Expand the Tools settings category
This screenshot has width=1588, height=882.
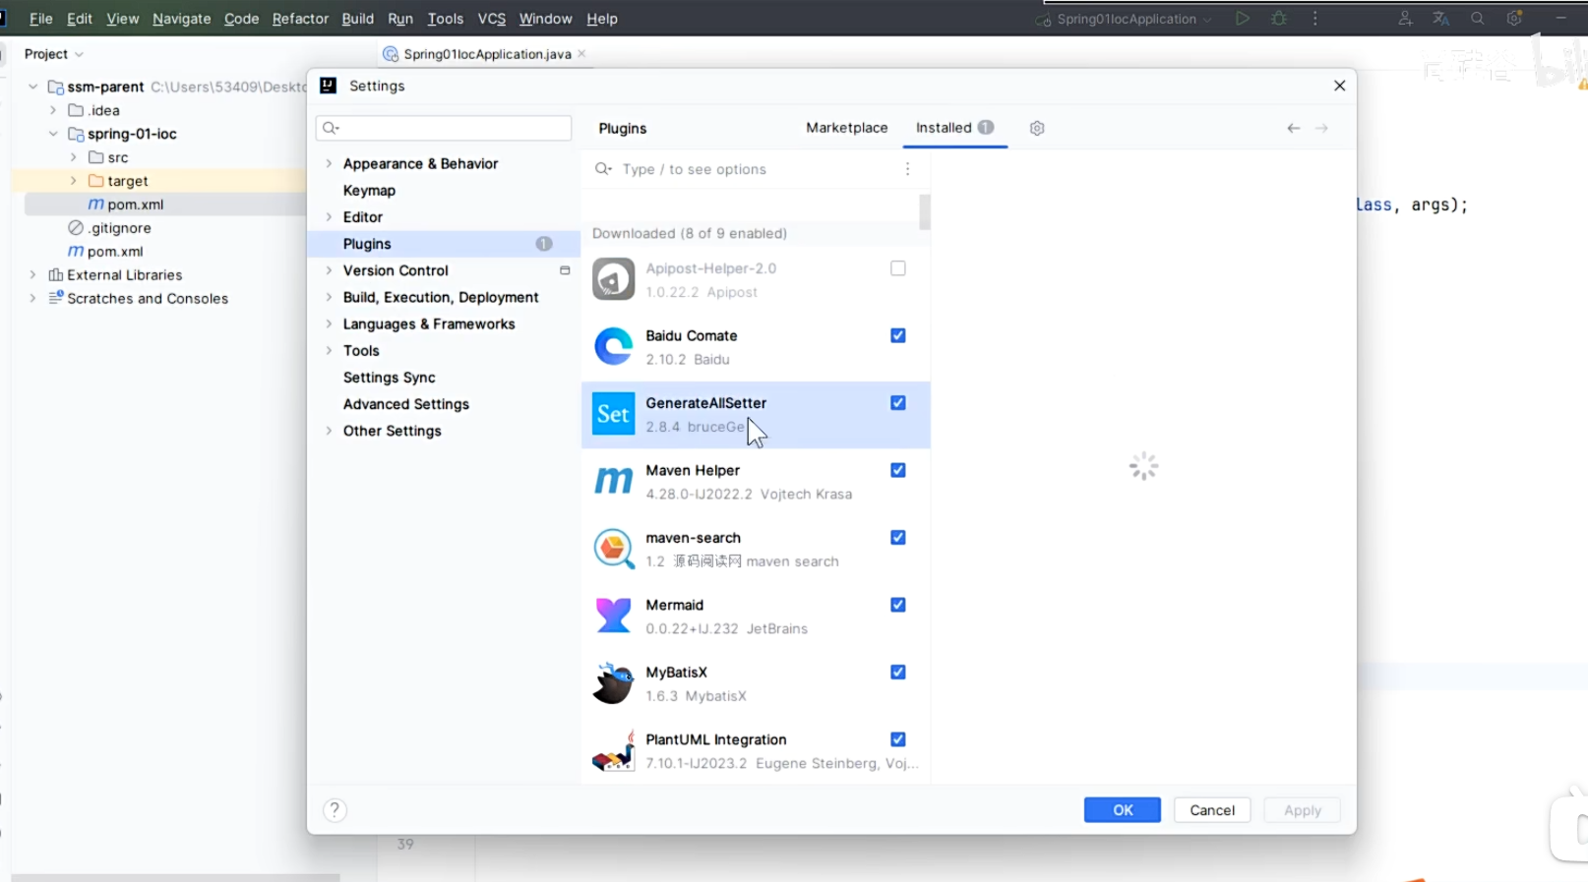(x=329, y=351)
